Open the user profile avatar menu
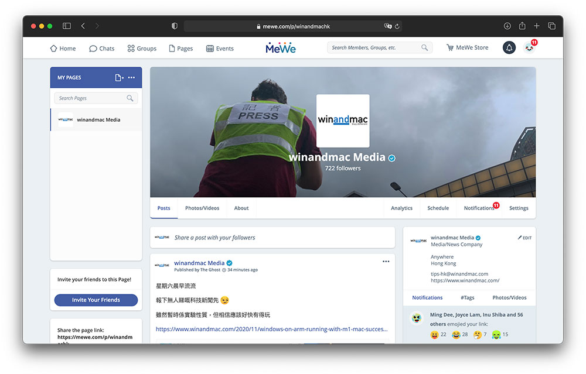 click(529, 48)
